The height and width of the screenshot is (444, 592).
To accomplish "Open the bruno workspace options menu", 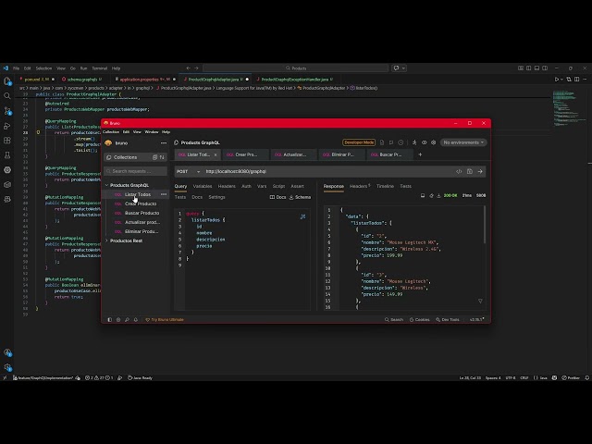I will point(164,143).
